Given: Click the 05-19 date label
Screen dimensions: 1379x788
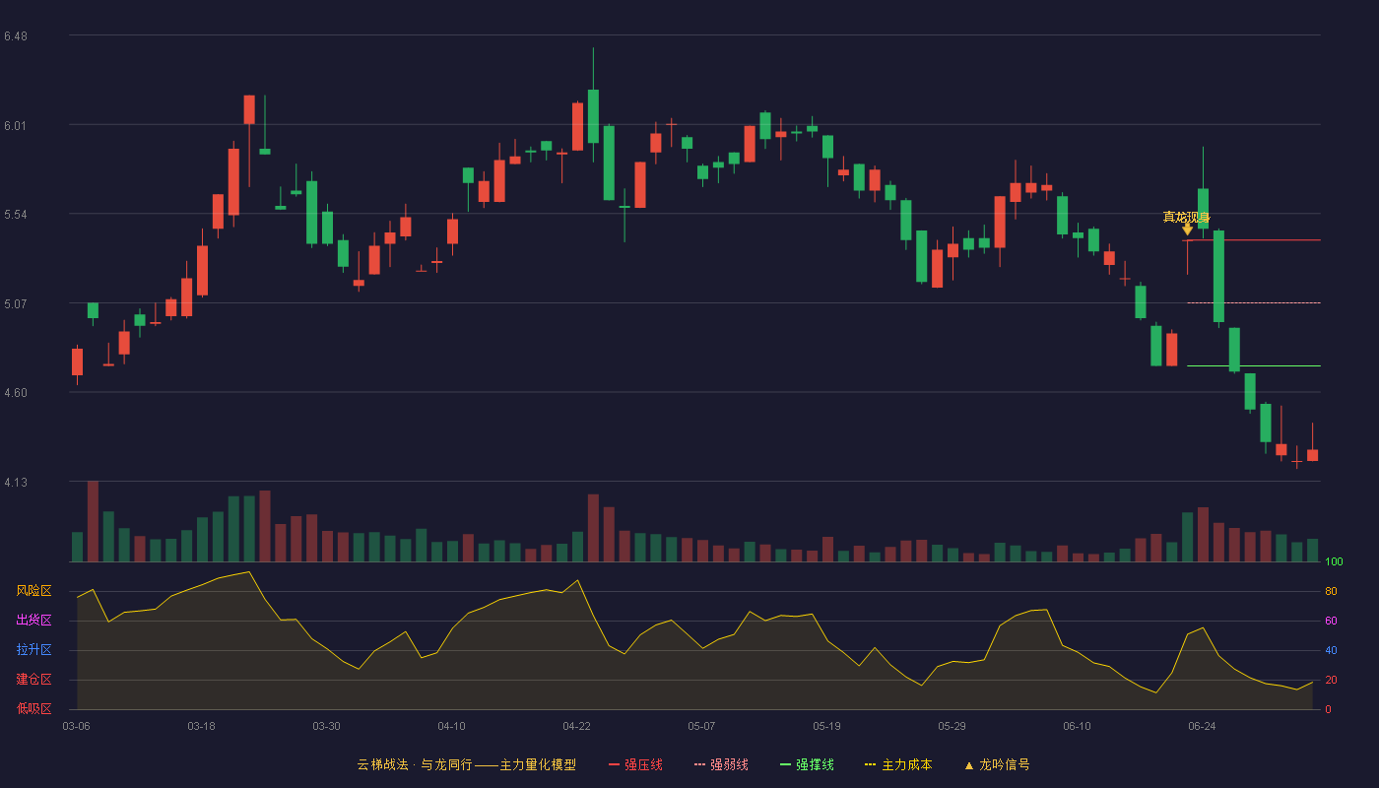Looking at the screenshot, I should 826,726.
